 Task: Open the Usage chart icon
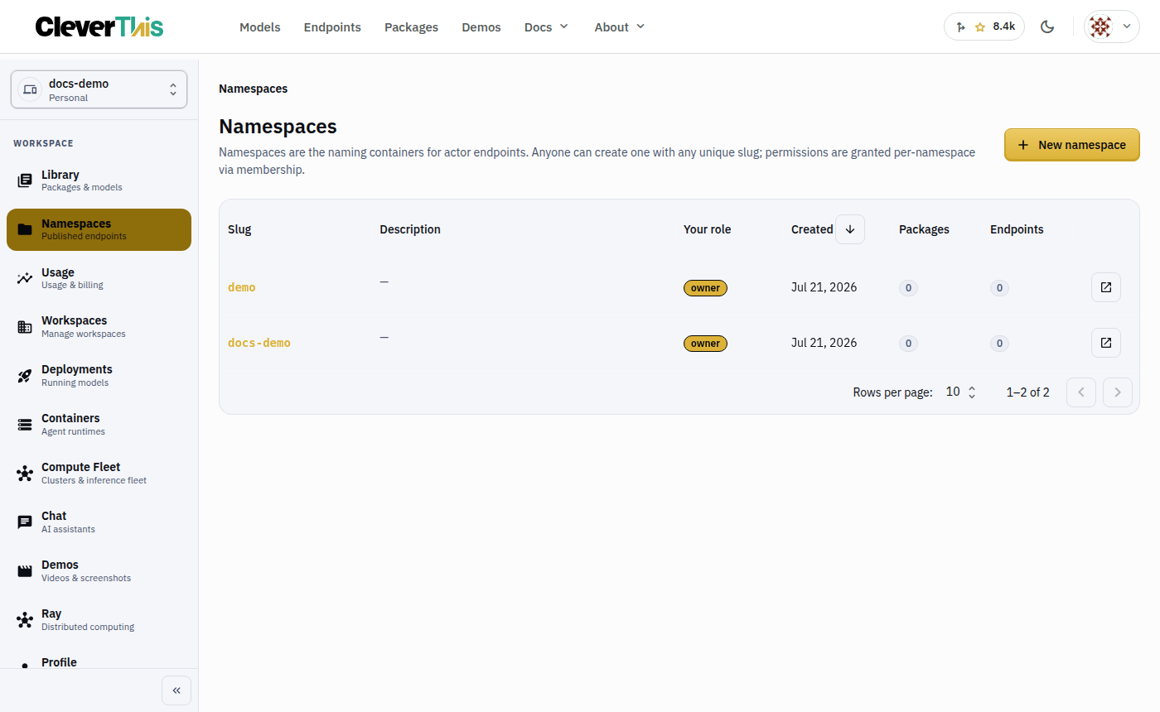(25, 278)
